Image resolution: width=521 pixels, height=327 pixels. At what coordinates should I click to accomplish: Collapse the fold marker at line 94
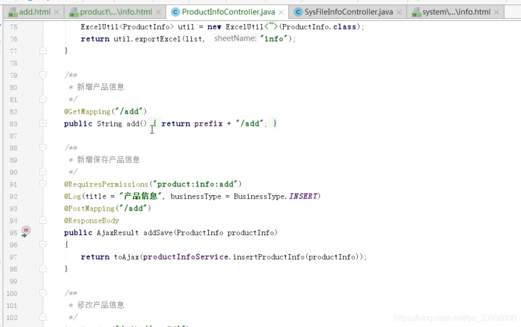pyautogui.click(x=43, y=221)
